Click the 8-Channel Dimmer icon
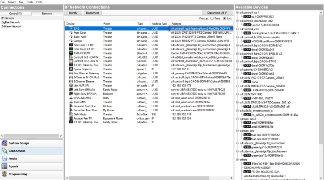324x180 pixels. pyautogui.click(x=71, y=82)
